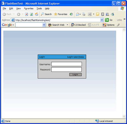Screen dimensions: 127x124
Task: Click the 23 blocked popup blocker button
Action: coord(78,25)
